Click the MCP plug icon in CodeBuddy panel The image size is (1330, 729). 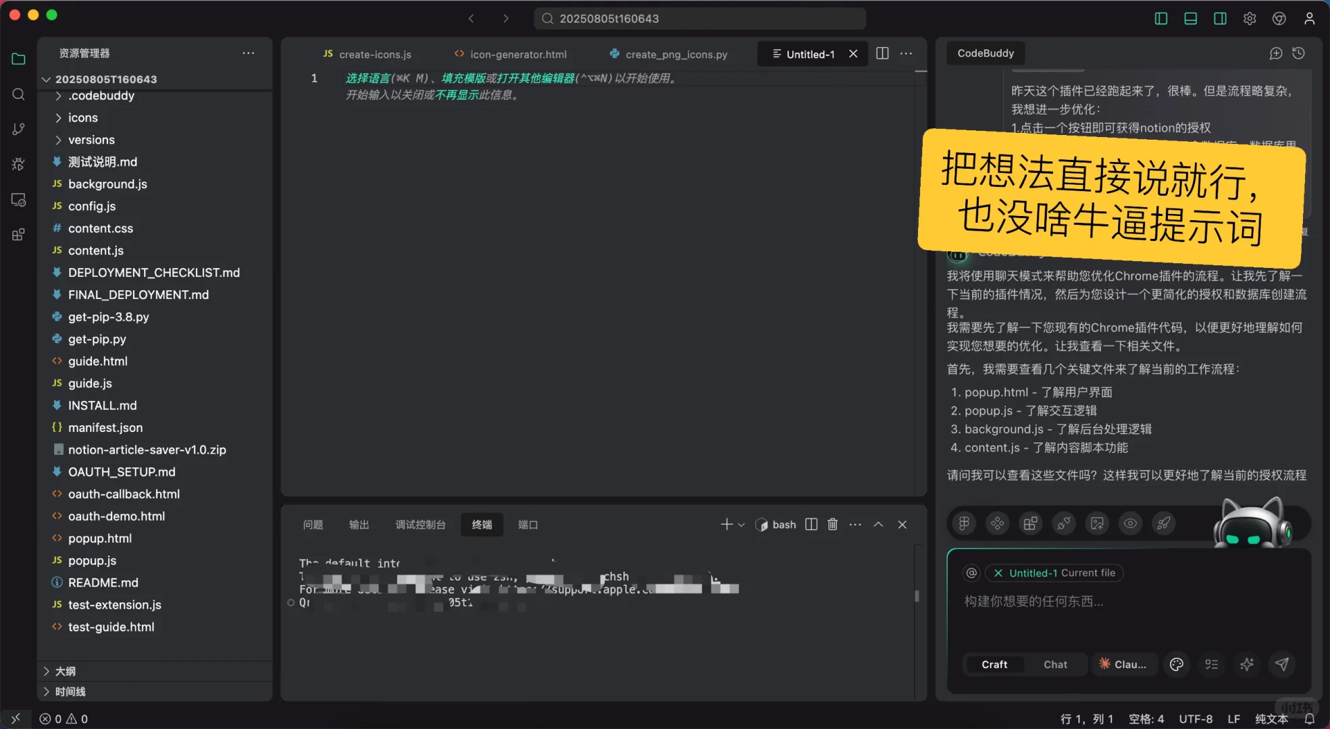coord(1063,523)
